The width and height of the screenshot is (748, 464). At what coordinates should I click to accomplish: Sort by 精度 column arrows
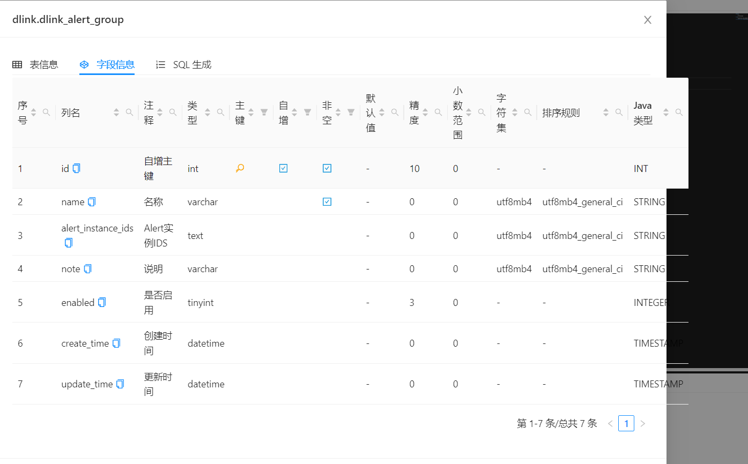click(x=425, y=113)
